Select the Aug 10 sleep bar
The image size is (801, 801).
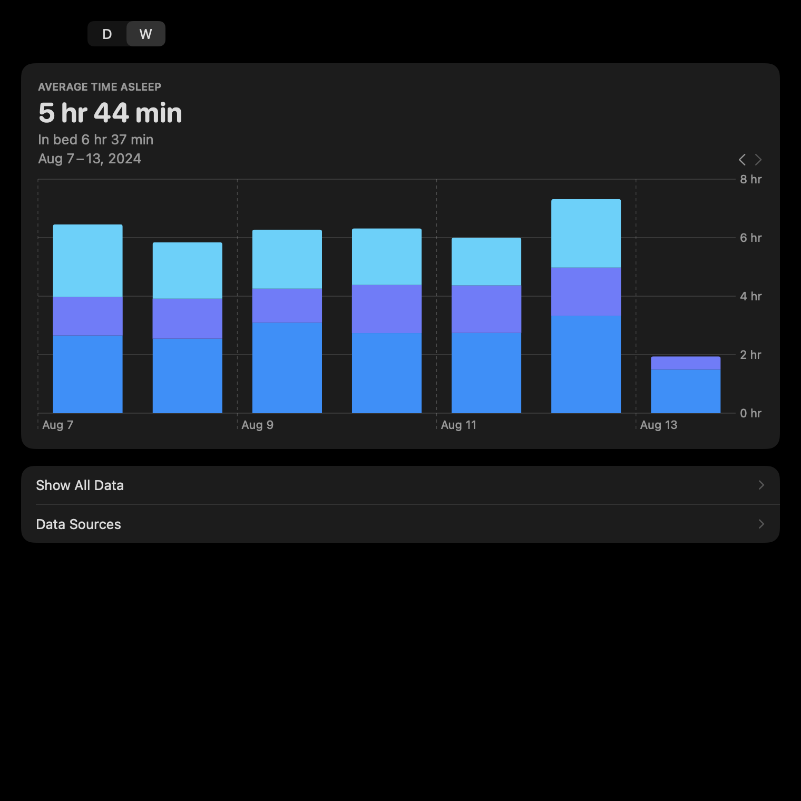coord(387,321)
